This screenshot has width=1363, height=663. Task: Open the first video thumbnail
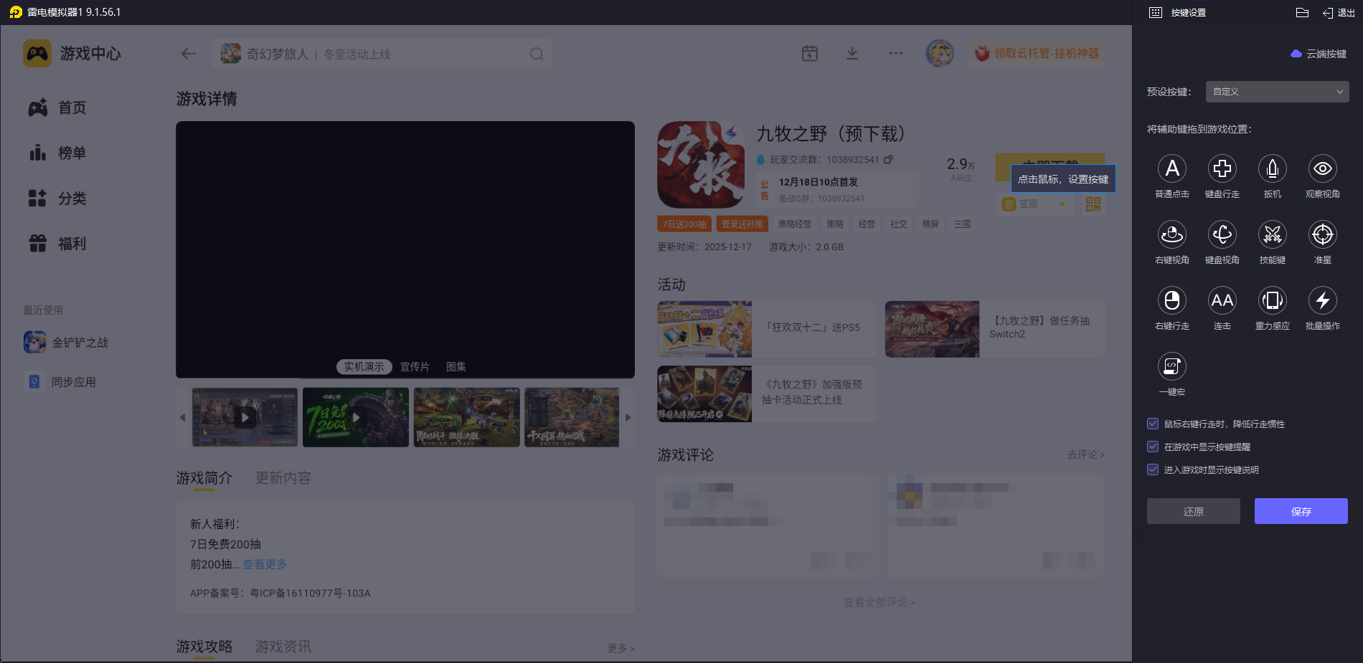tap(245, 417)
